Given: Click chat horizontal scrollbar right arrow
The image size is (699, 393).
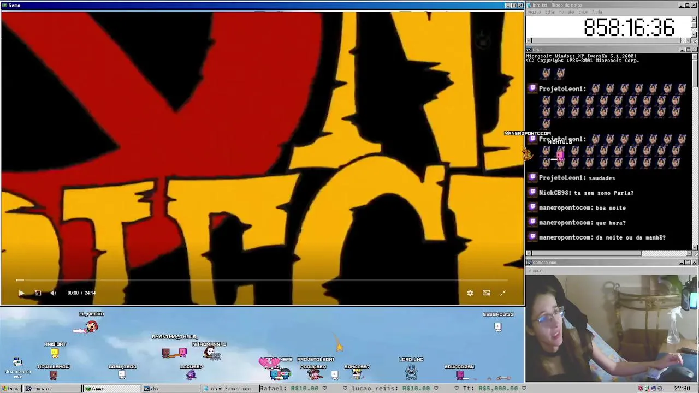Looking at the screenshot, I should click(689, 253).
